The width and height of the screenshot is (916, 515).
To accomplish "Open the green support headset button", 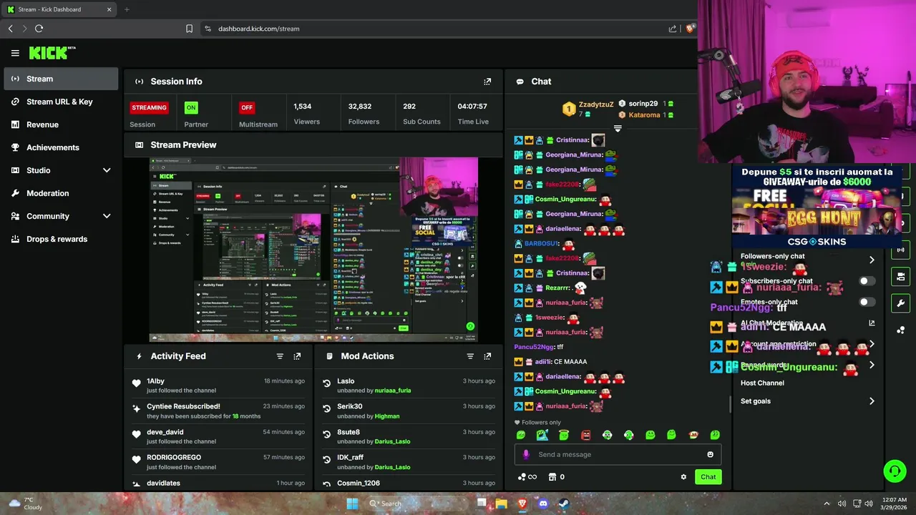I will (895, 470).
